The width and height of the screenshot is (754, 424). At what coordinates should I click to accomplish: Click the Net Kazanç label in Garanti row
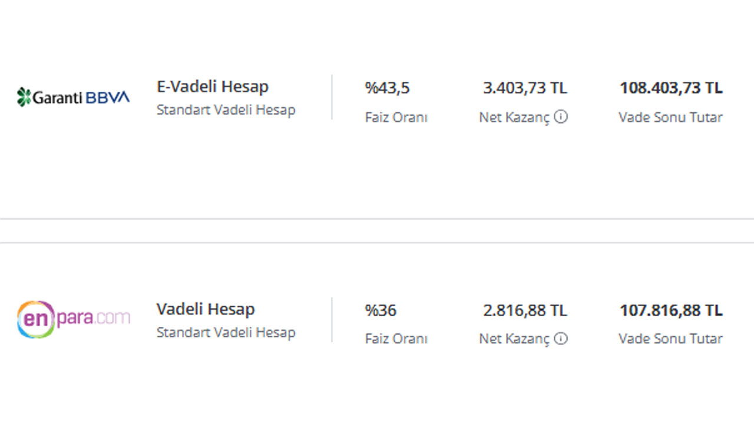[514, 117]
